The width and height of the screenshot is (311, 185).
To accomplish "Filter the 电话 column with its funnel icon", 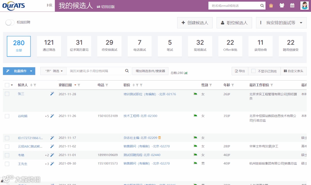I will (107, 85).
